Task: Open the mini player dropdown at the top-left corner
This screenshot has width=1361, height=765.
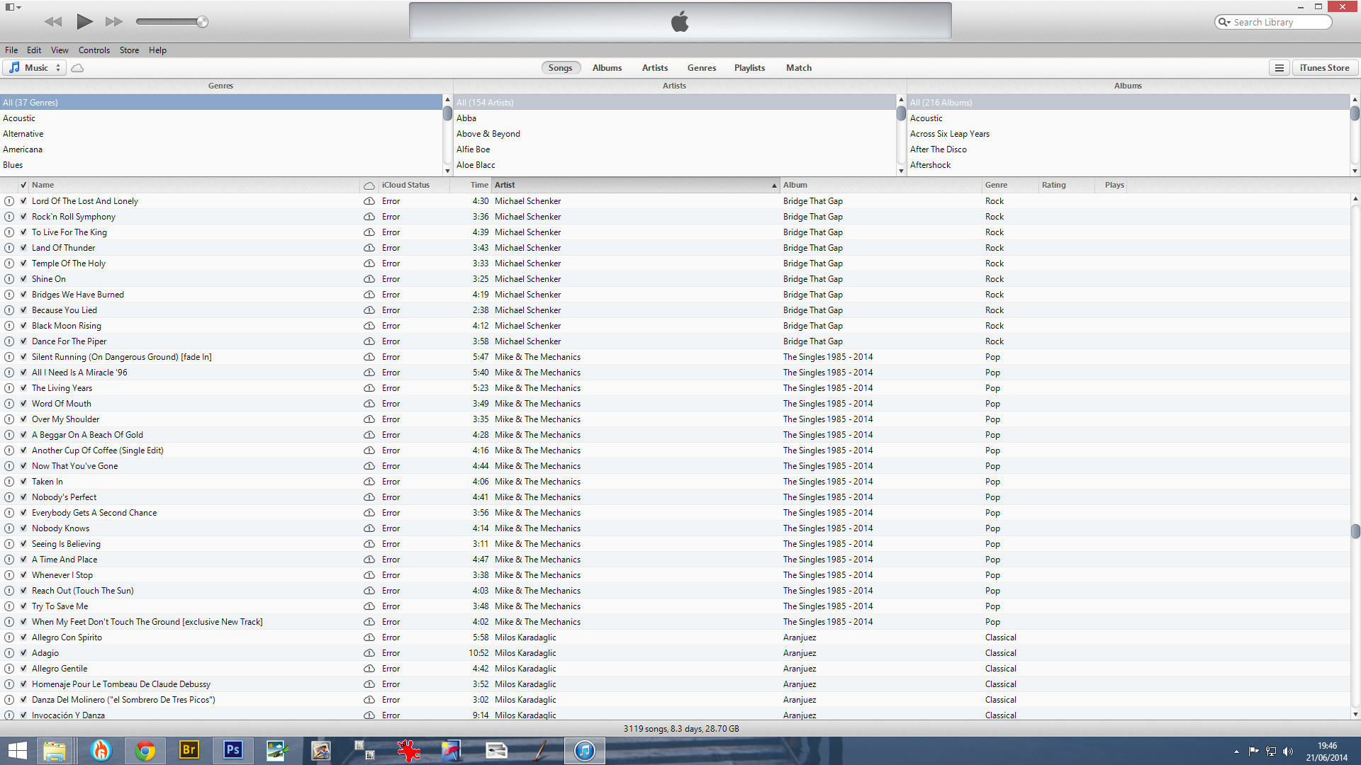Action: pyautogui.click(x=13, y=7)
